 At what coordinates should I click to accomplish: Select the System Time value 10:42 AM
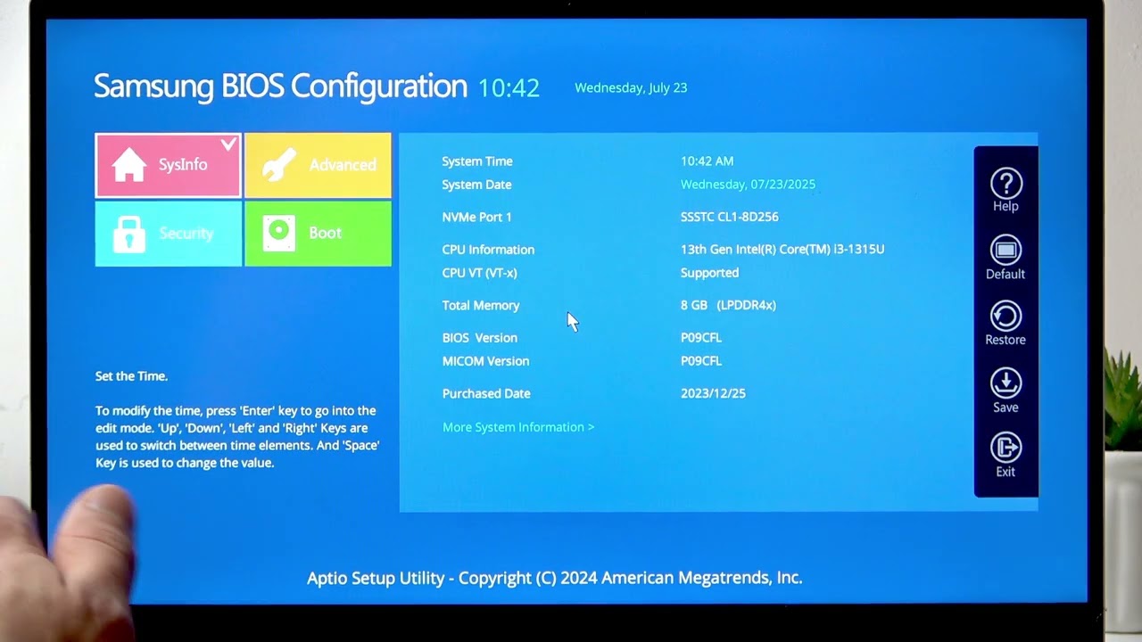coord(707,161)
